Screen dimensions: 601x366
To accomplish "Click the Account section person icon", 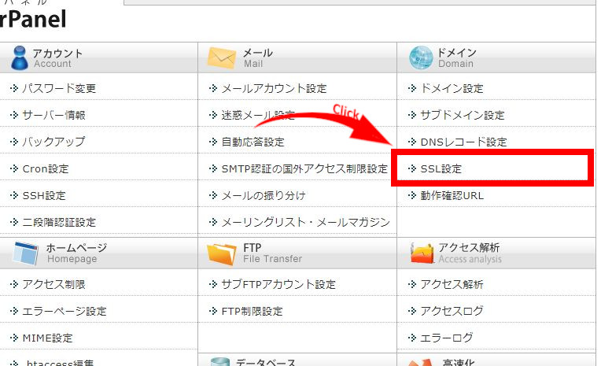I will pyautogui.click(x=20, y=58).
